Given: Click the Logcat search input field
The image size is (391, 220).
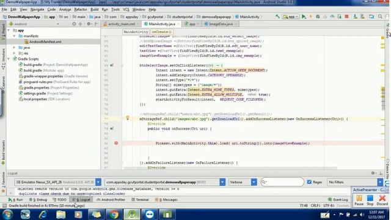Looking at the screenshot, I should [x=282, y=182].
